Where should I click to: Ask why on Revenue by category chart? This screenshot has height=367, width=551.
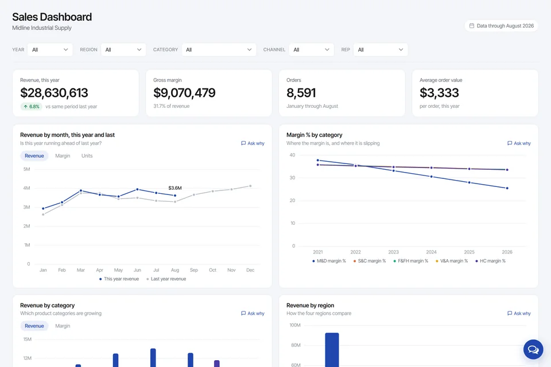pyautogui.click(x=253, y=313)
